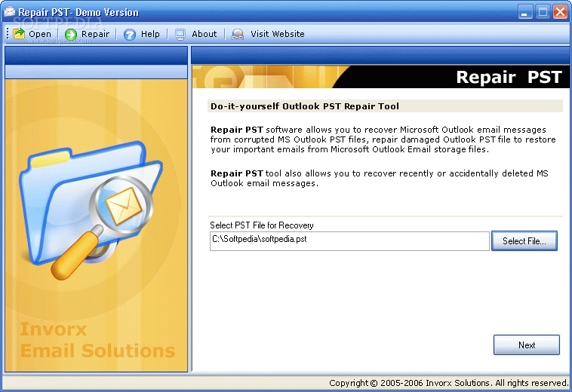Click the green Repair arrow icon
Screen dimensions: 572x392
click(x=71, y=34)
